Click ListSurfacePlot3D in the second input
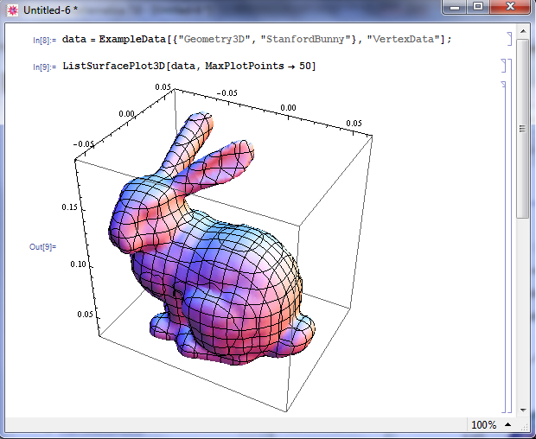Screen dimensions: 536x439 coord(114,66)
